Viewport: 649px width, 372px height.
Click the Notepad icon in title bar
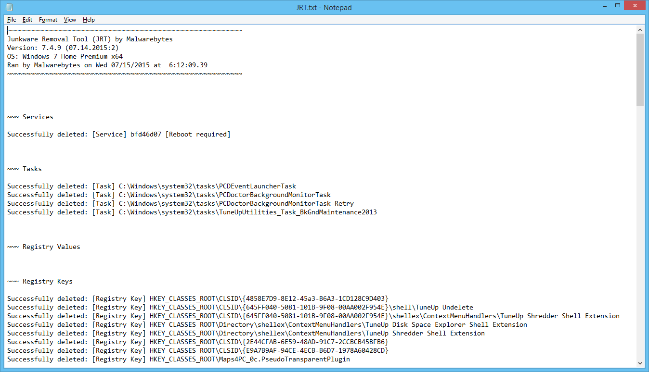click(9, 7)
